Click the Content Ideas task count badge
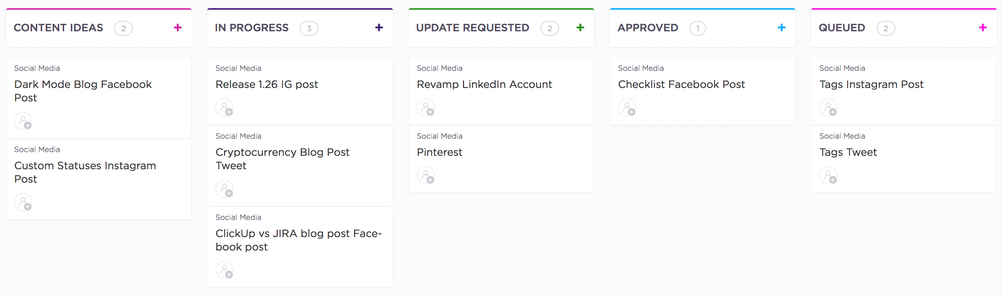Viewport: 1002px width, 296px height. (x=123, y=28)
